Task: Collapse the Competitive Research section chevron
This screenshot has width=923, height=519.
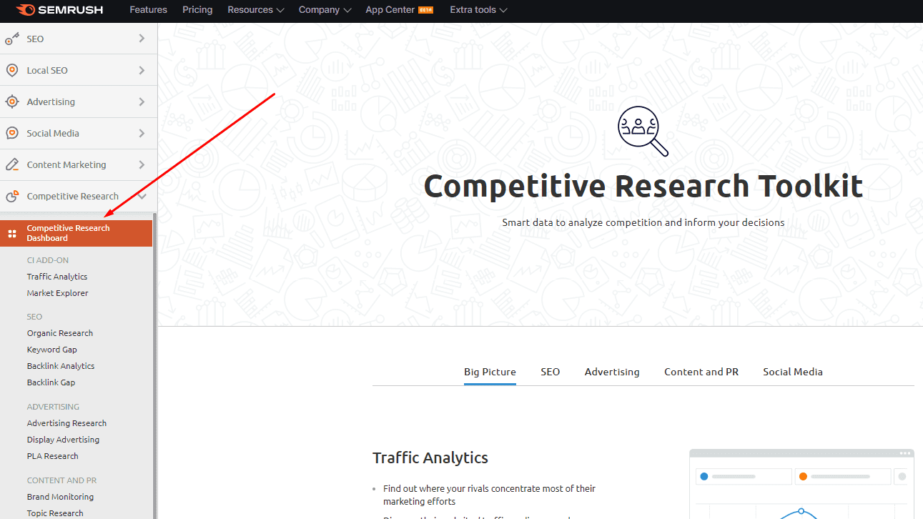Action: [x=142, y=196]
